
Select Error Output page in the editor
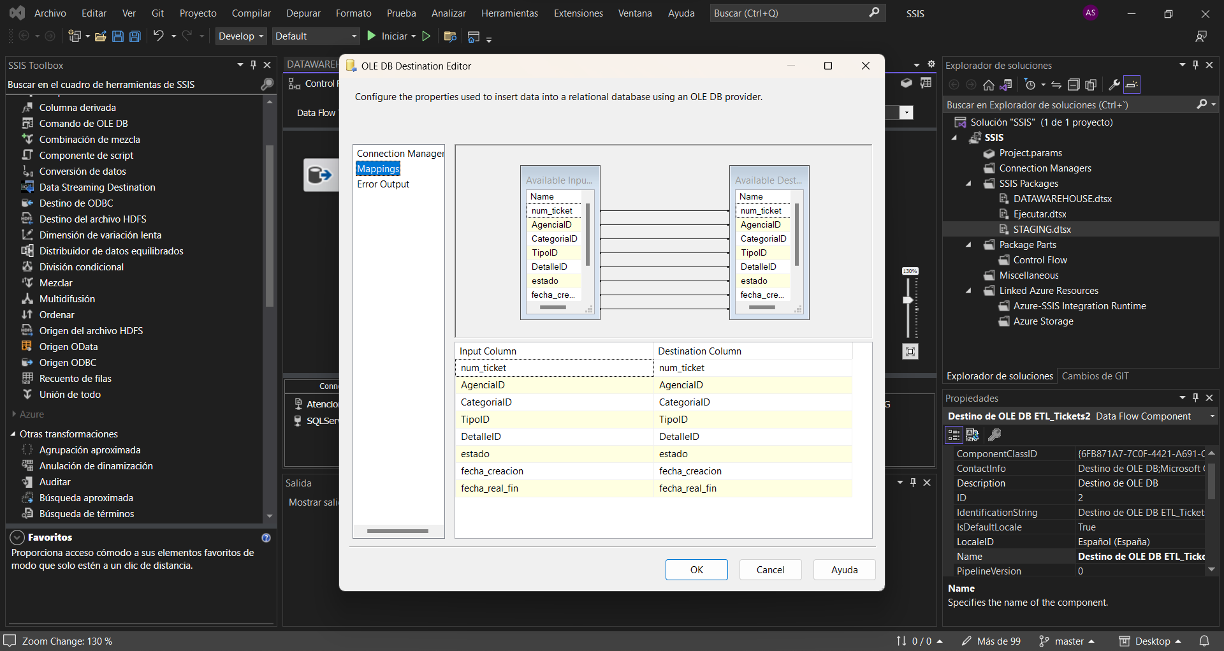(x=383, y=184)
